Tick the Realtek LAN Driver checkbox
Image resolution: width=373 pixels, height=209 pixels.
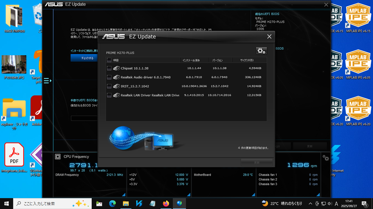point(109,95)
